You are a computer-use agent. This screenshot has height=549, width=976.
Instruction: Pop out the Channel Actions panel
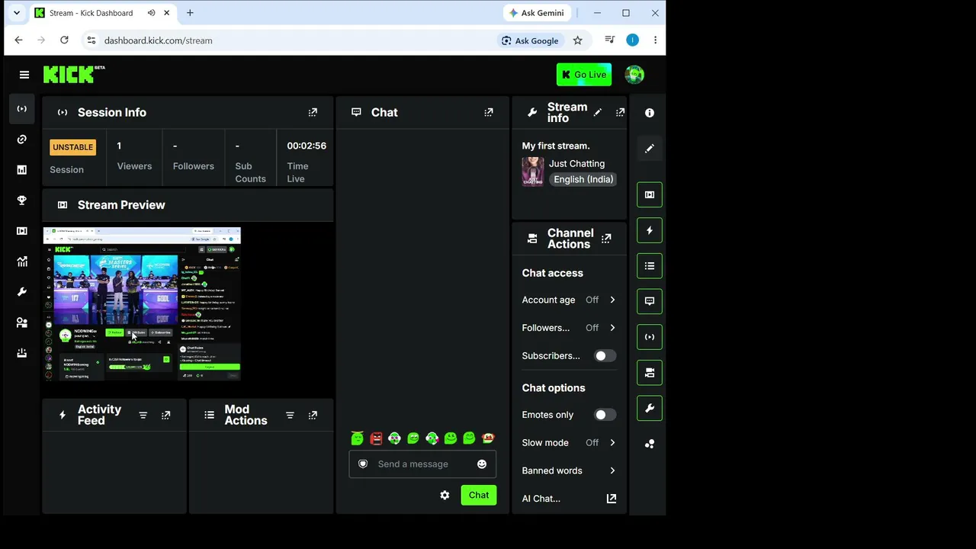[606, 239]
